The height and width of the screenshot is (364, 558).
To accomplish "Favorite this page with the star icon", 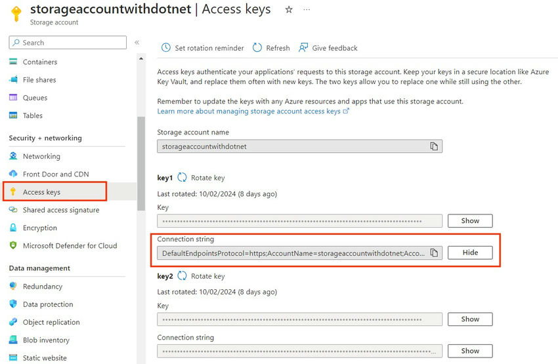I will point(289,10).
